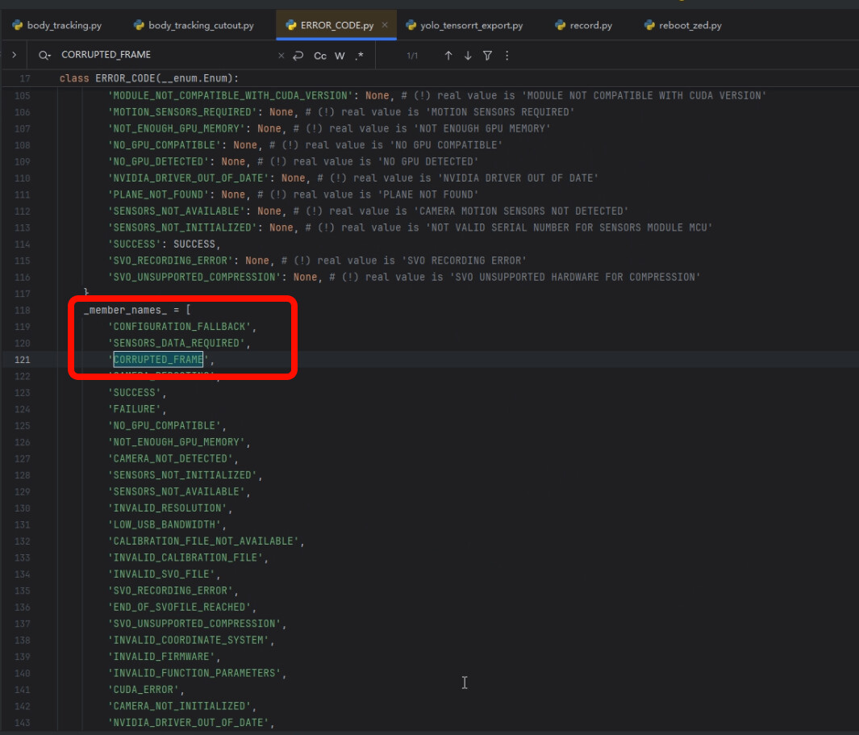Switch to the body_tracking.py tab

pyautogui.click(x=56, y=25)
